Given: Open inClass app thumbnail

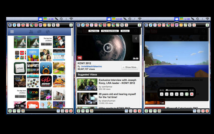Looking at the screenshot, I should [x=20, y=68].
